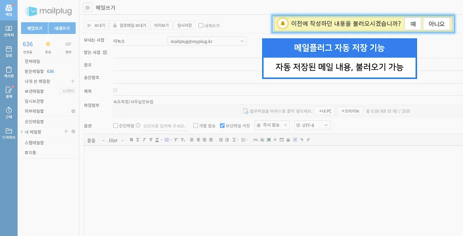Uncheck 보낸메일 저장 checkbox

222,126
